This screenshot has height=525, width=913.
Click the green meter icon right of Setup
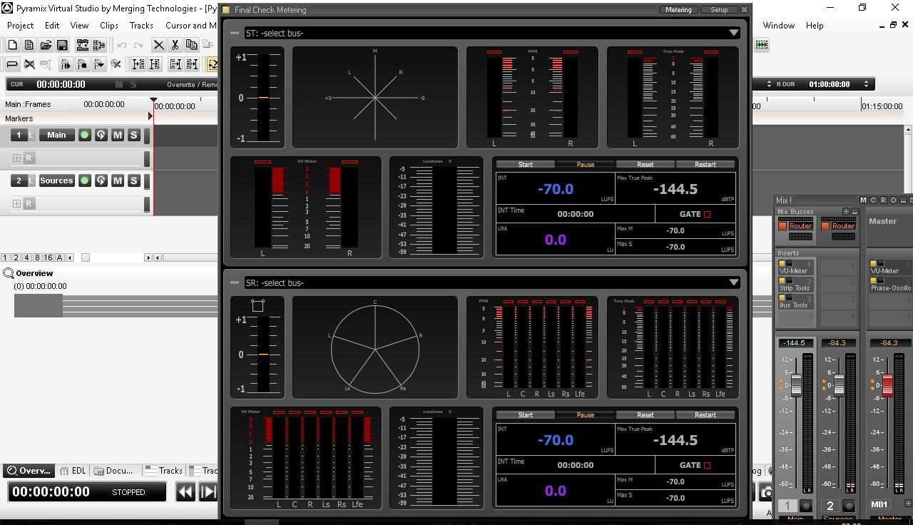[762, 45]
